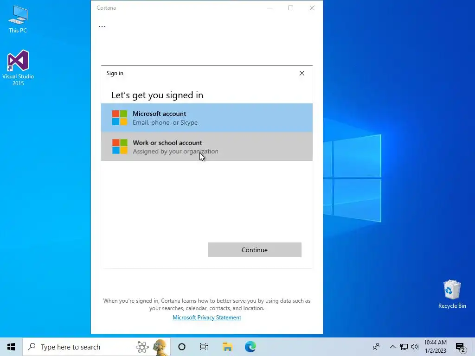475x356 pixels.
Task: Click the volume speaker tray icon
Action: (415, 347)
